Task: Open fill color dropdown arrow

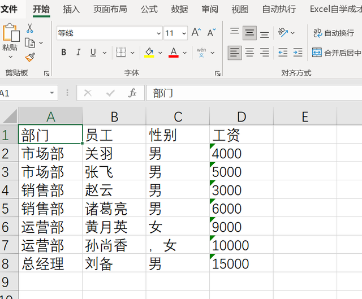Action: tap(160, 53)
